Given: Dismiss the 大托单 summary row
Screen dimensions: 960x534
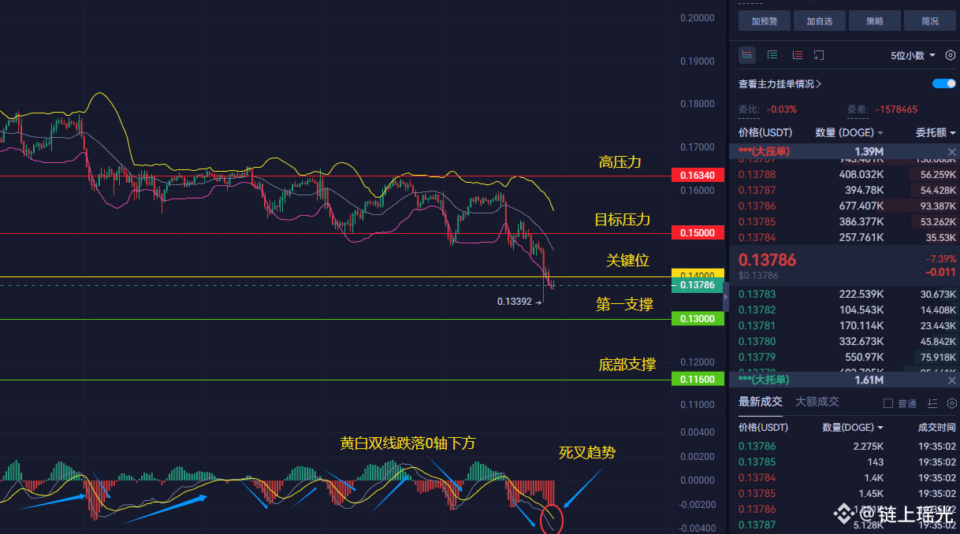Looking at the screenshot, I should pos(951,380).
